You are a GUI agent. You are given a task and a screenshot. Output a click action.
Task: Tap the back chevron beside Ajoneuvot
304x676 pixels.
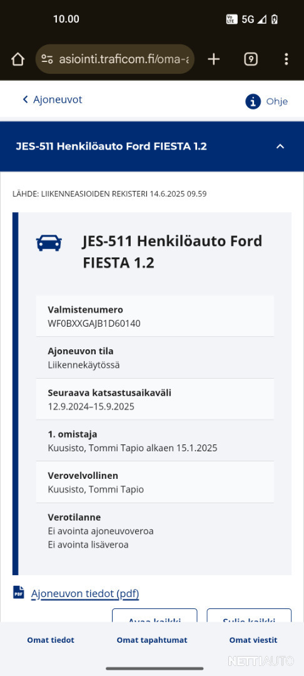point(26,100)
